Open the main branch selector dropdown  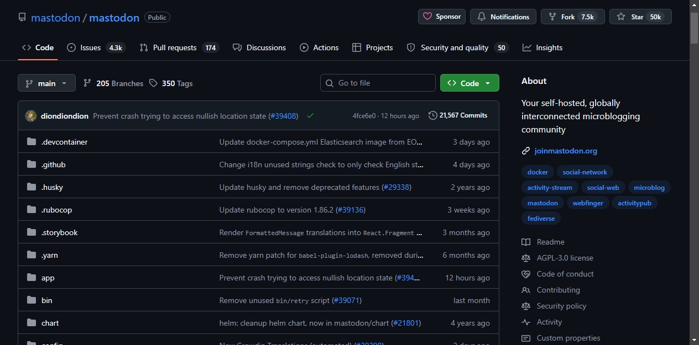(46, 83)
